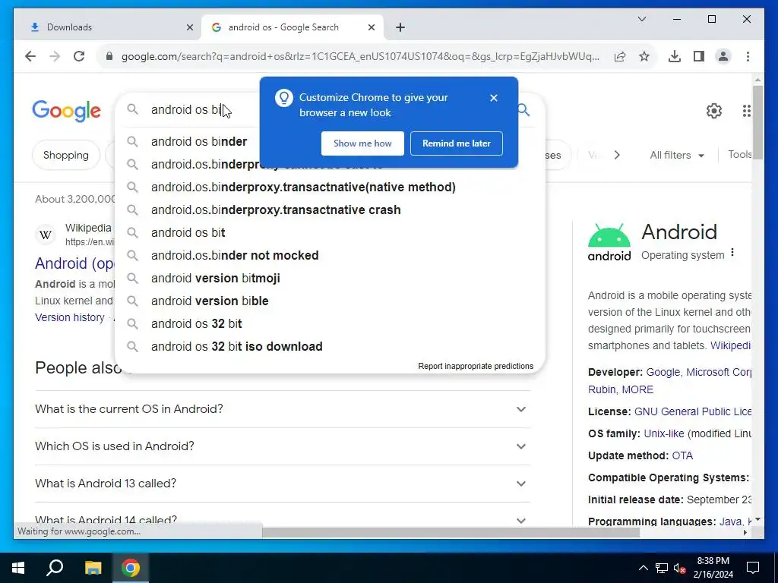The height and width of the screenshot is (583, 778).
Task: Click Rubin, MORE link
Action: [x=621, y=389]
